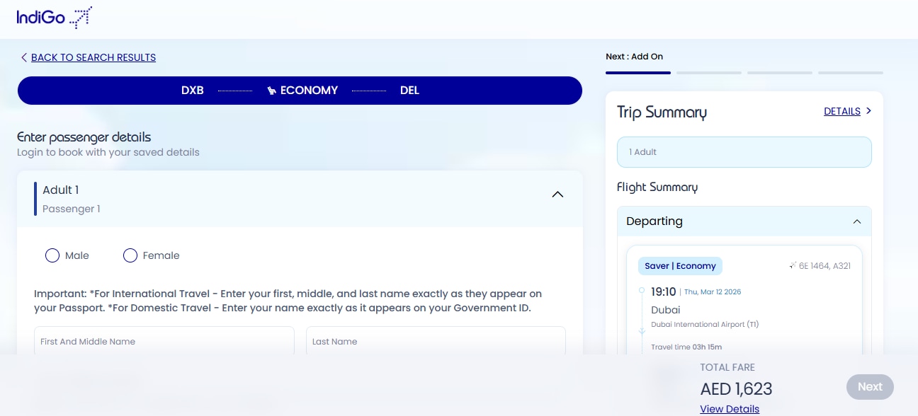
Task: Click the seat icon beside ECONOMY
Action: click(271, 91)
